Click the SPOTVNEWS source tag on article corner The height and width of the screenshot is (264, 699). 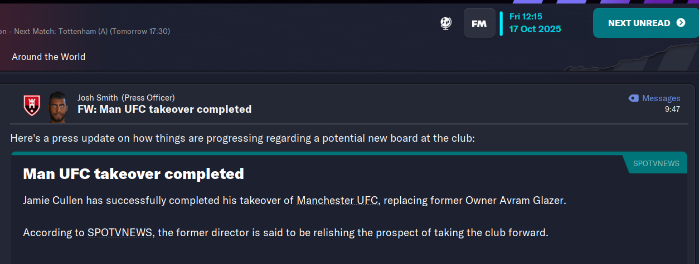coord(656,163)
